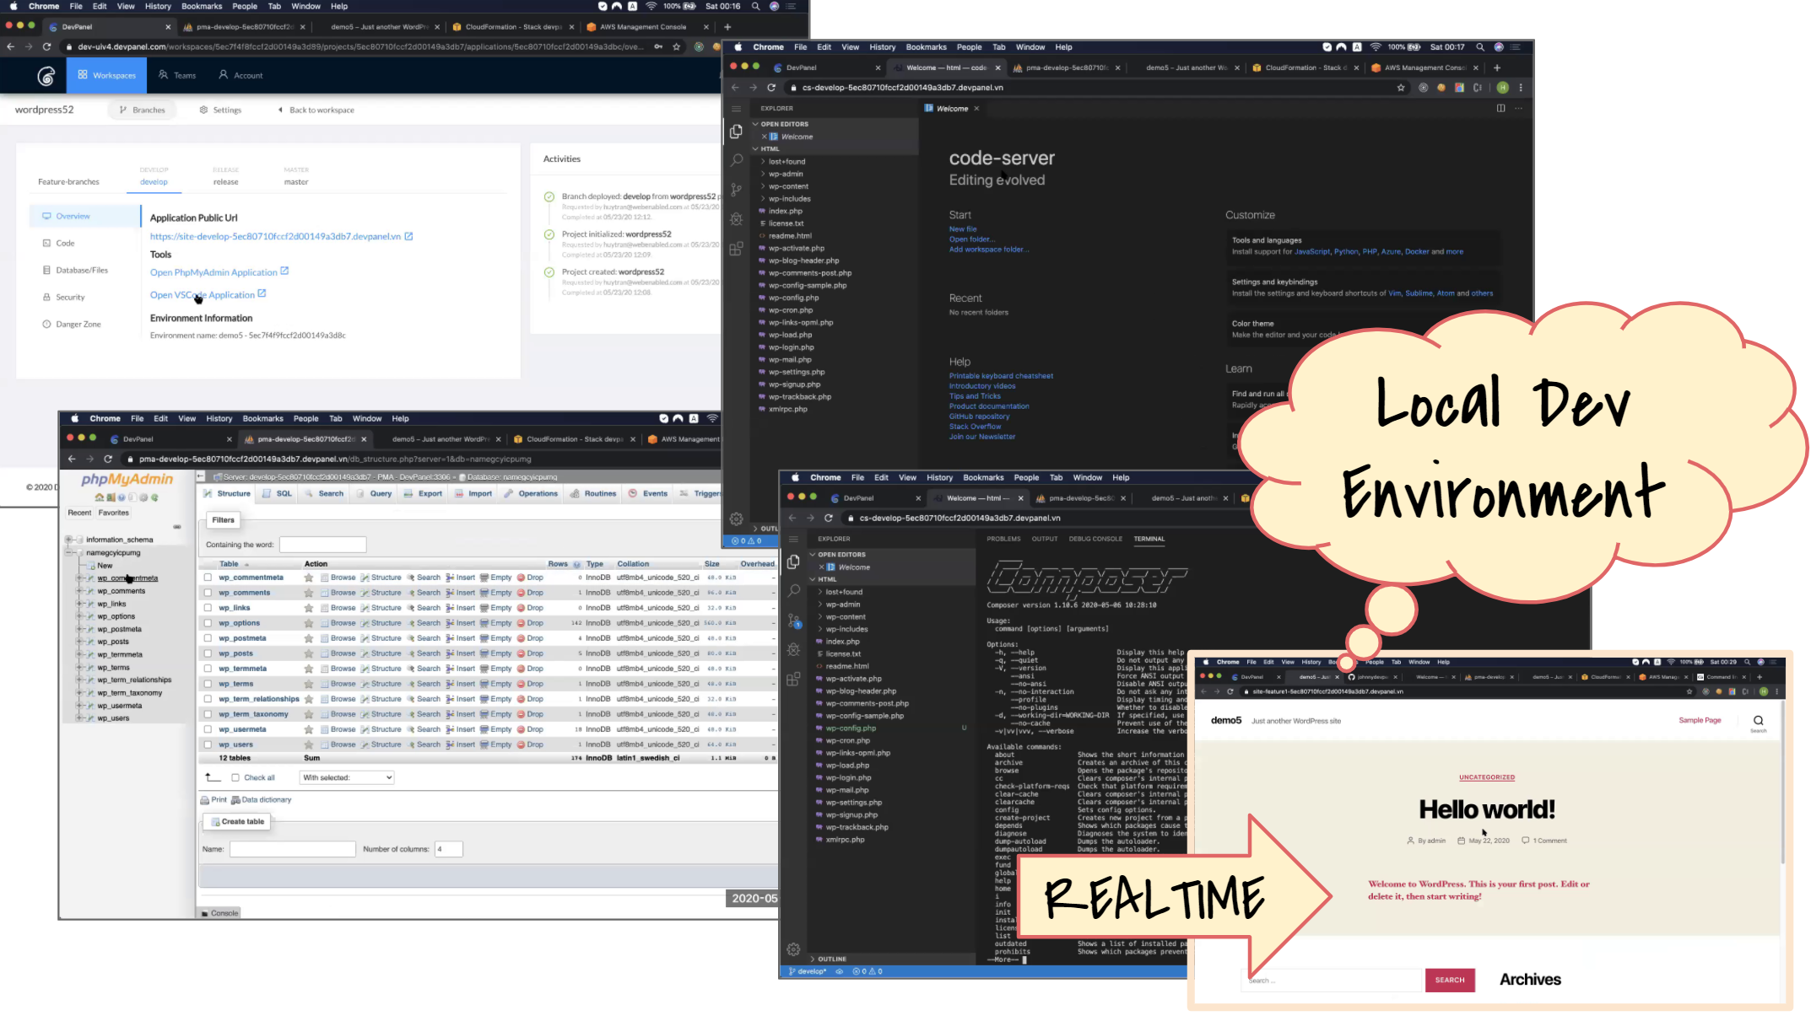Select the Debug icon in code-server activity bar
1811x1021 pixels.
(736, 218)
